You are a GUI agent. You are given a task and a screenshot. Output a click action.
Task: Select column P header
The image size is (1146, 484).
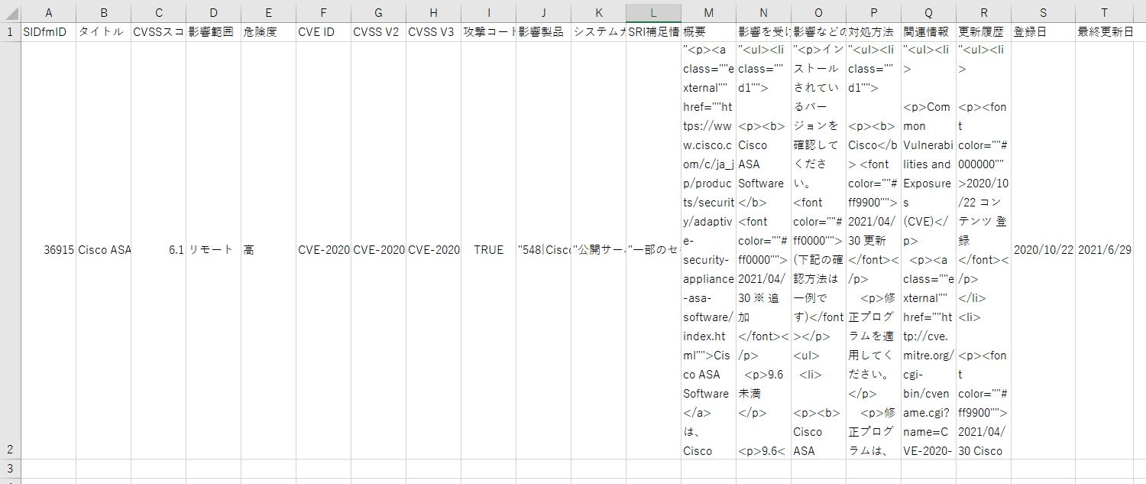[874, 12]
